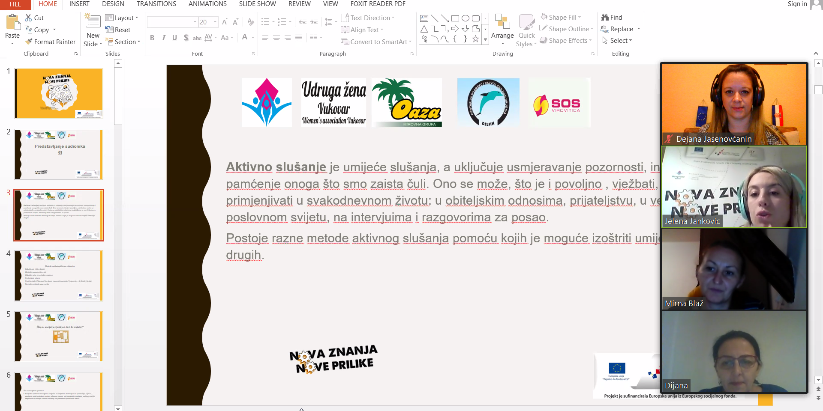The height and width of the screenshot is (411, 823).
Task: Toggle underline formatting
Action: click(174, 38)
